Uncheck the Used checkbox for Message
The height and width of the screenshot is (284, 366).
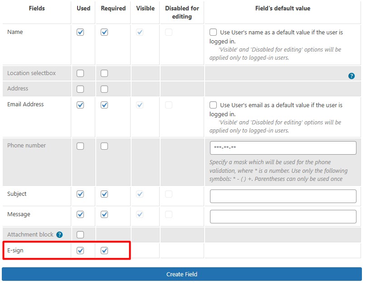(80, 214)
